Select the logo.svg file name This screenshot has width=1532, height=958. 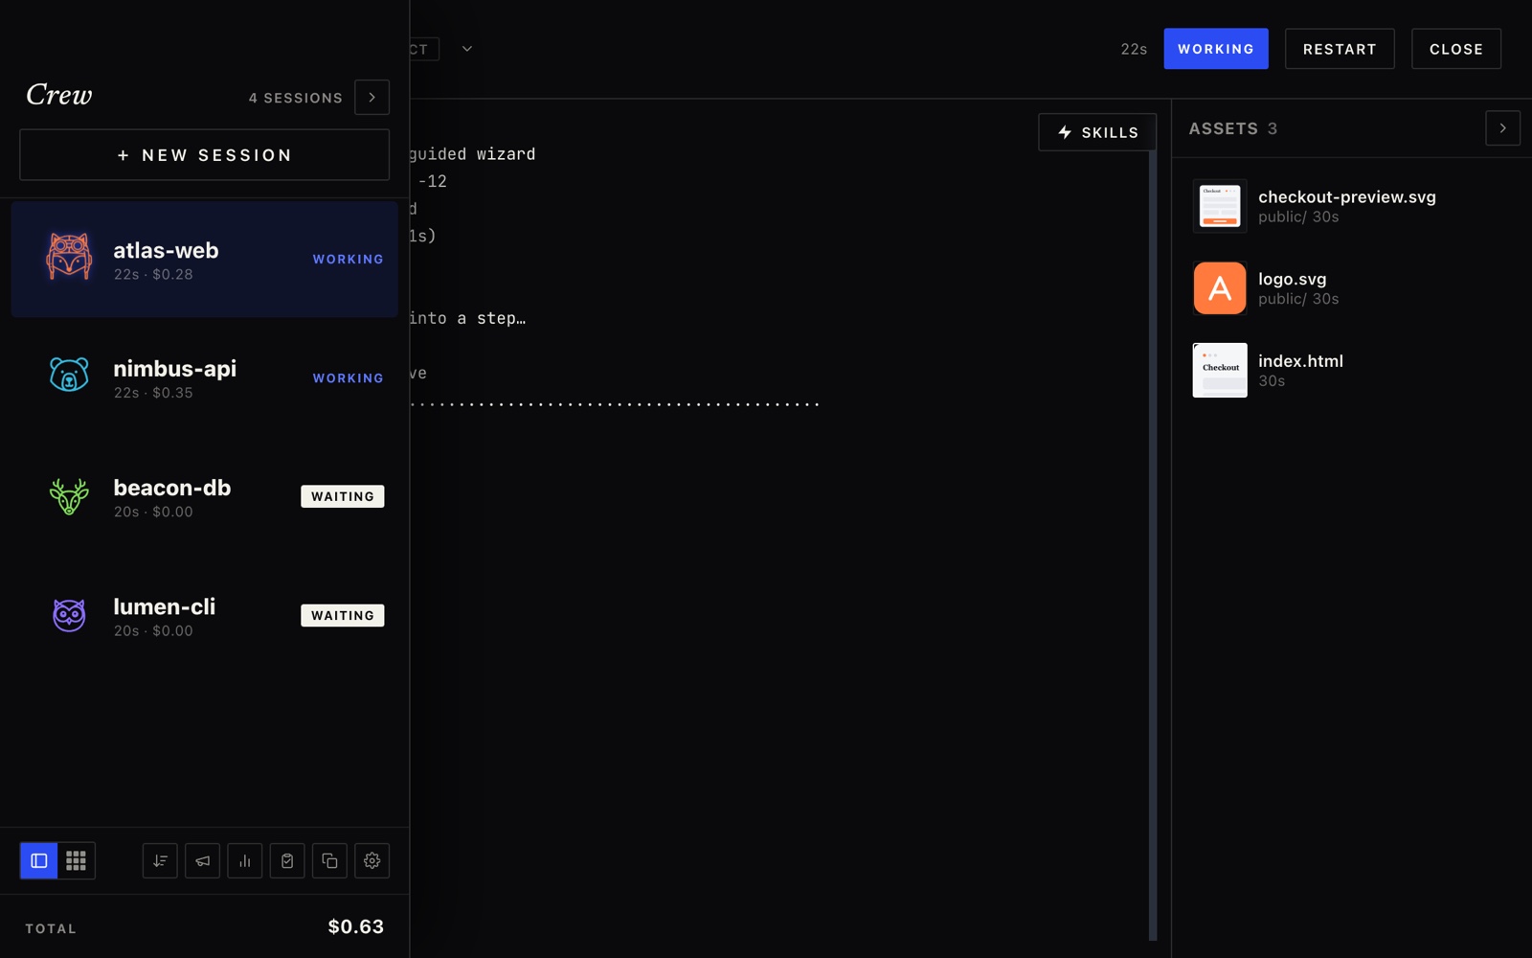[1293, 279]
